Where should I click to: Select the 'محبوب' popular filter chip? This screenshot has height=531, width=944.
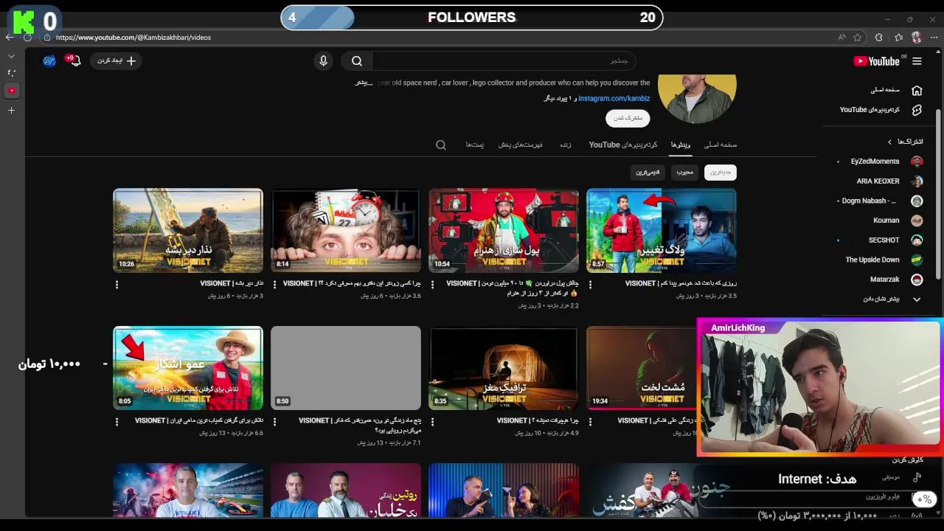pos(684,173)
